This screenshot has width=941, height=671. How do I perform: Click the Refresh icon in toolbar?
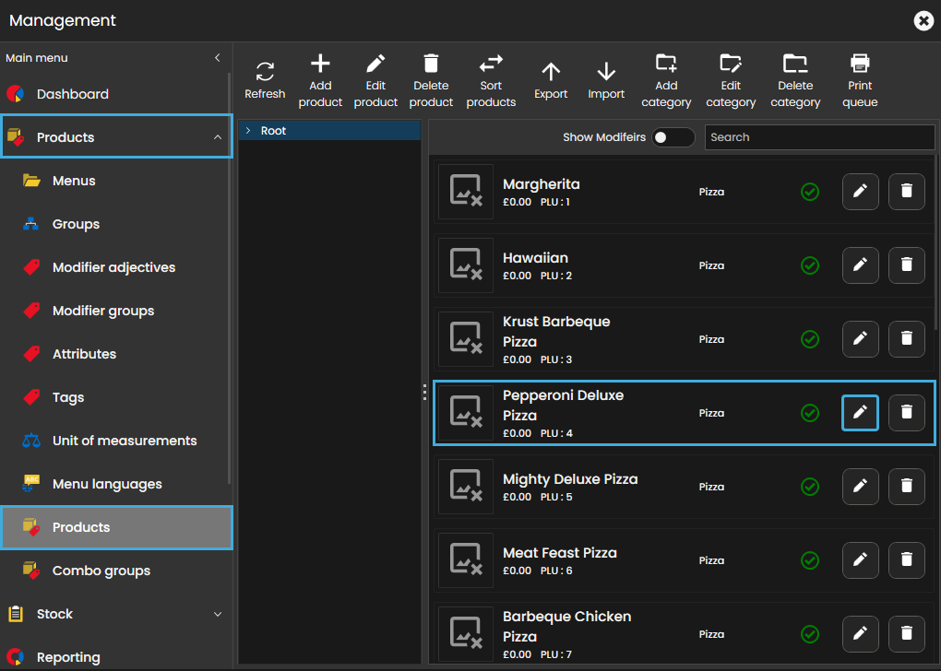click(x=265, y=72)
